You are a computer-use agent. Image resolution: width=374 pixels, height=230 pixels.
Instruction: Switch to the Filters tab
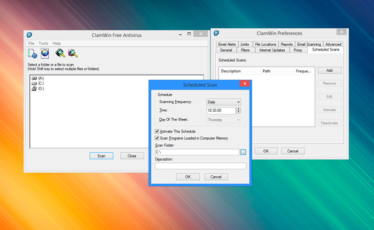tap(245, 50)
